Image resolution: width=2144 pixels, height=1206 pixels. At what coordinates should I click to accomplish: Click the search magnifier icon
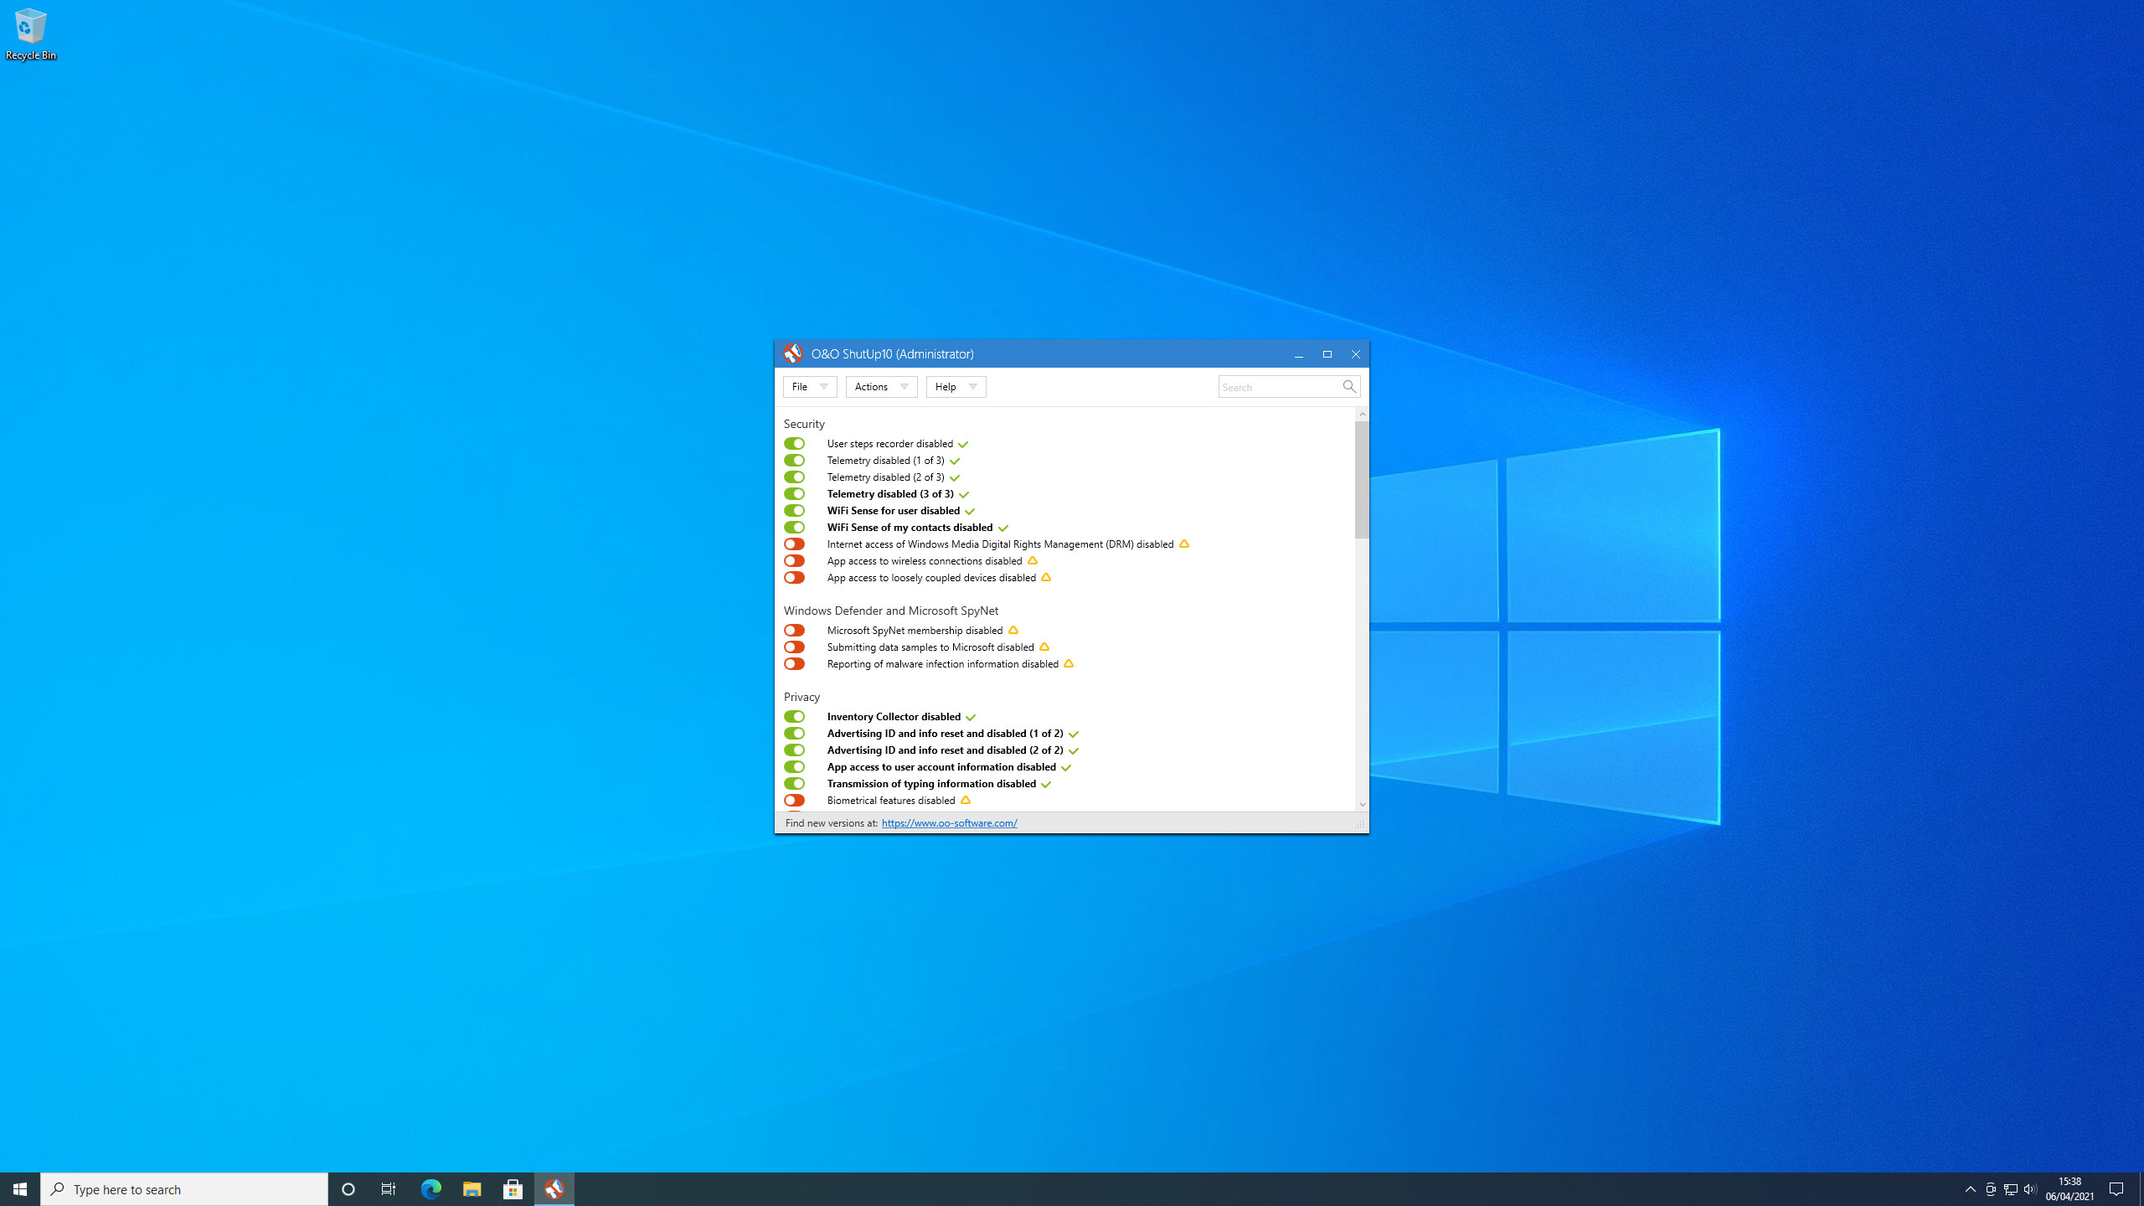1348,386
